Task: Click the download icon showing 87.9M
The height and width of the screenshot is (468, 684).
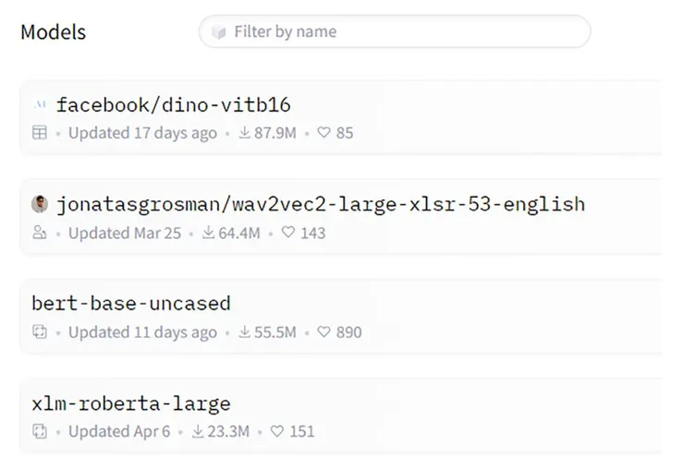Action: pyautogui.click(x=245, y=133)
